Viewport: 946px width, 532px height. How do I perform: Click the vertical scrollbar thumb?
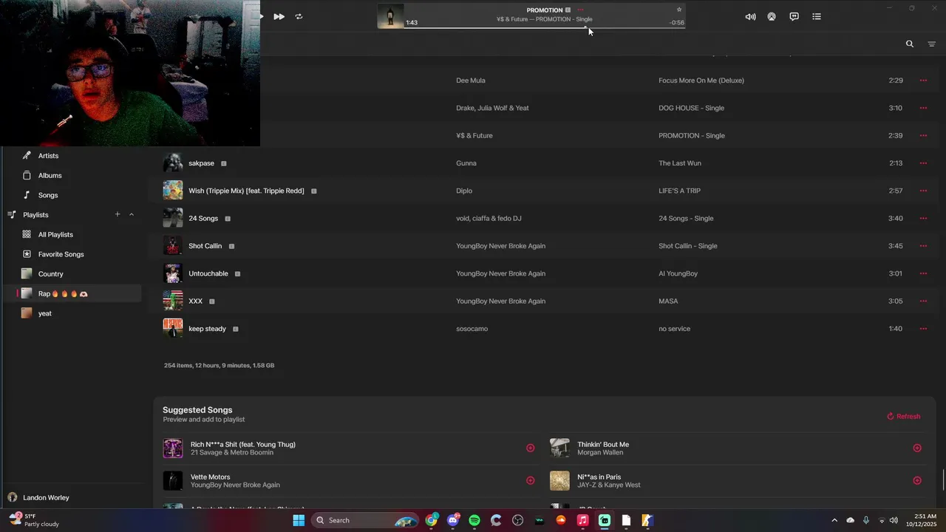tap(943, 479)
